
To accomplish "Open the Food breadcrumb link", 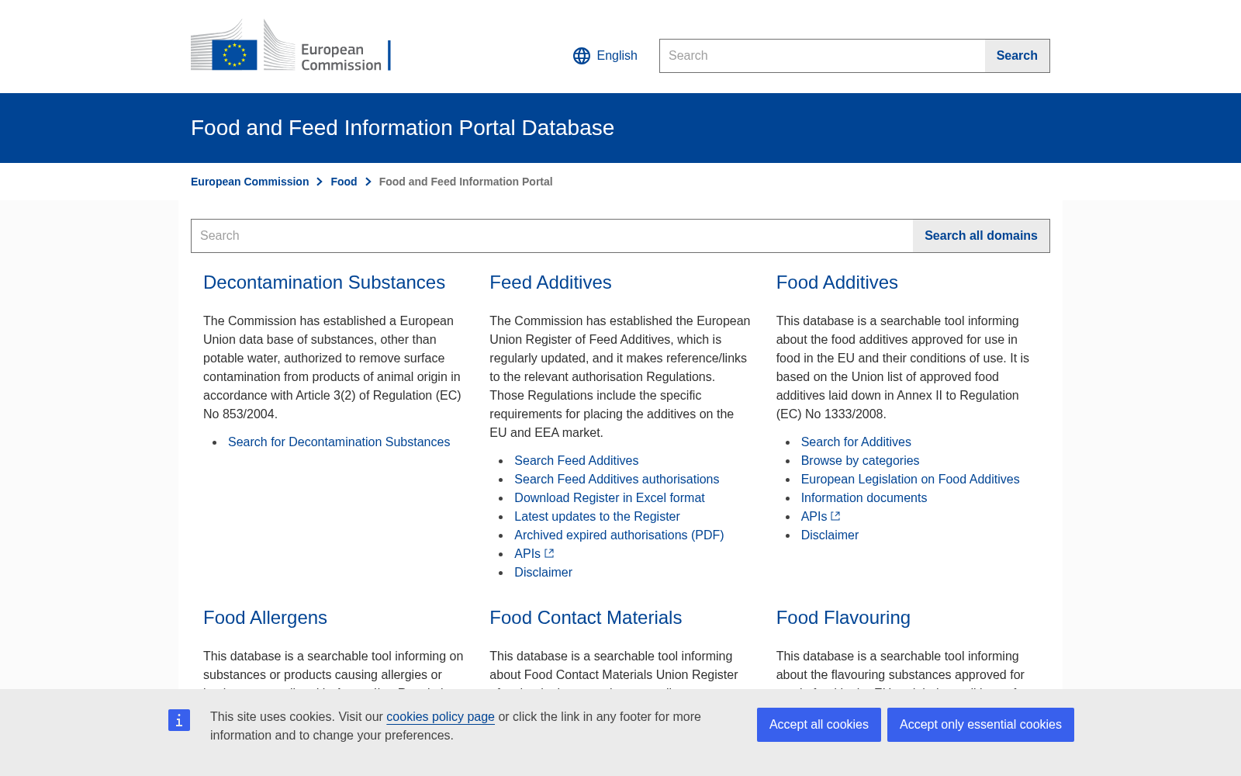I will [344, 182].
